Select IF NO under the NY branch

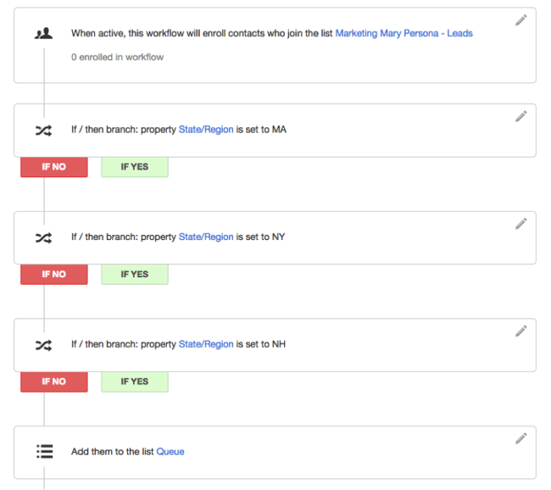(53, 275)
